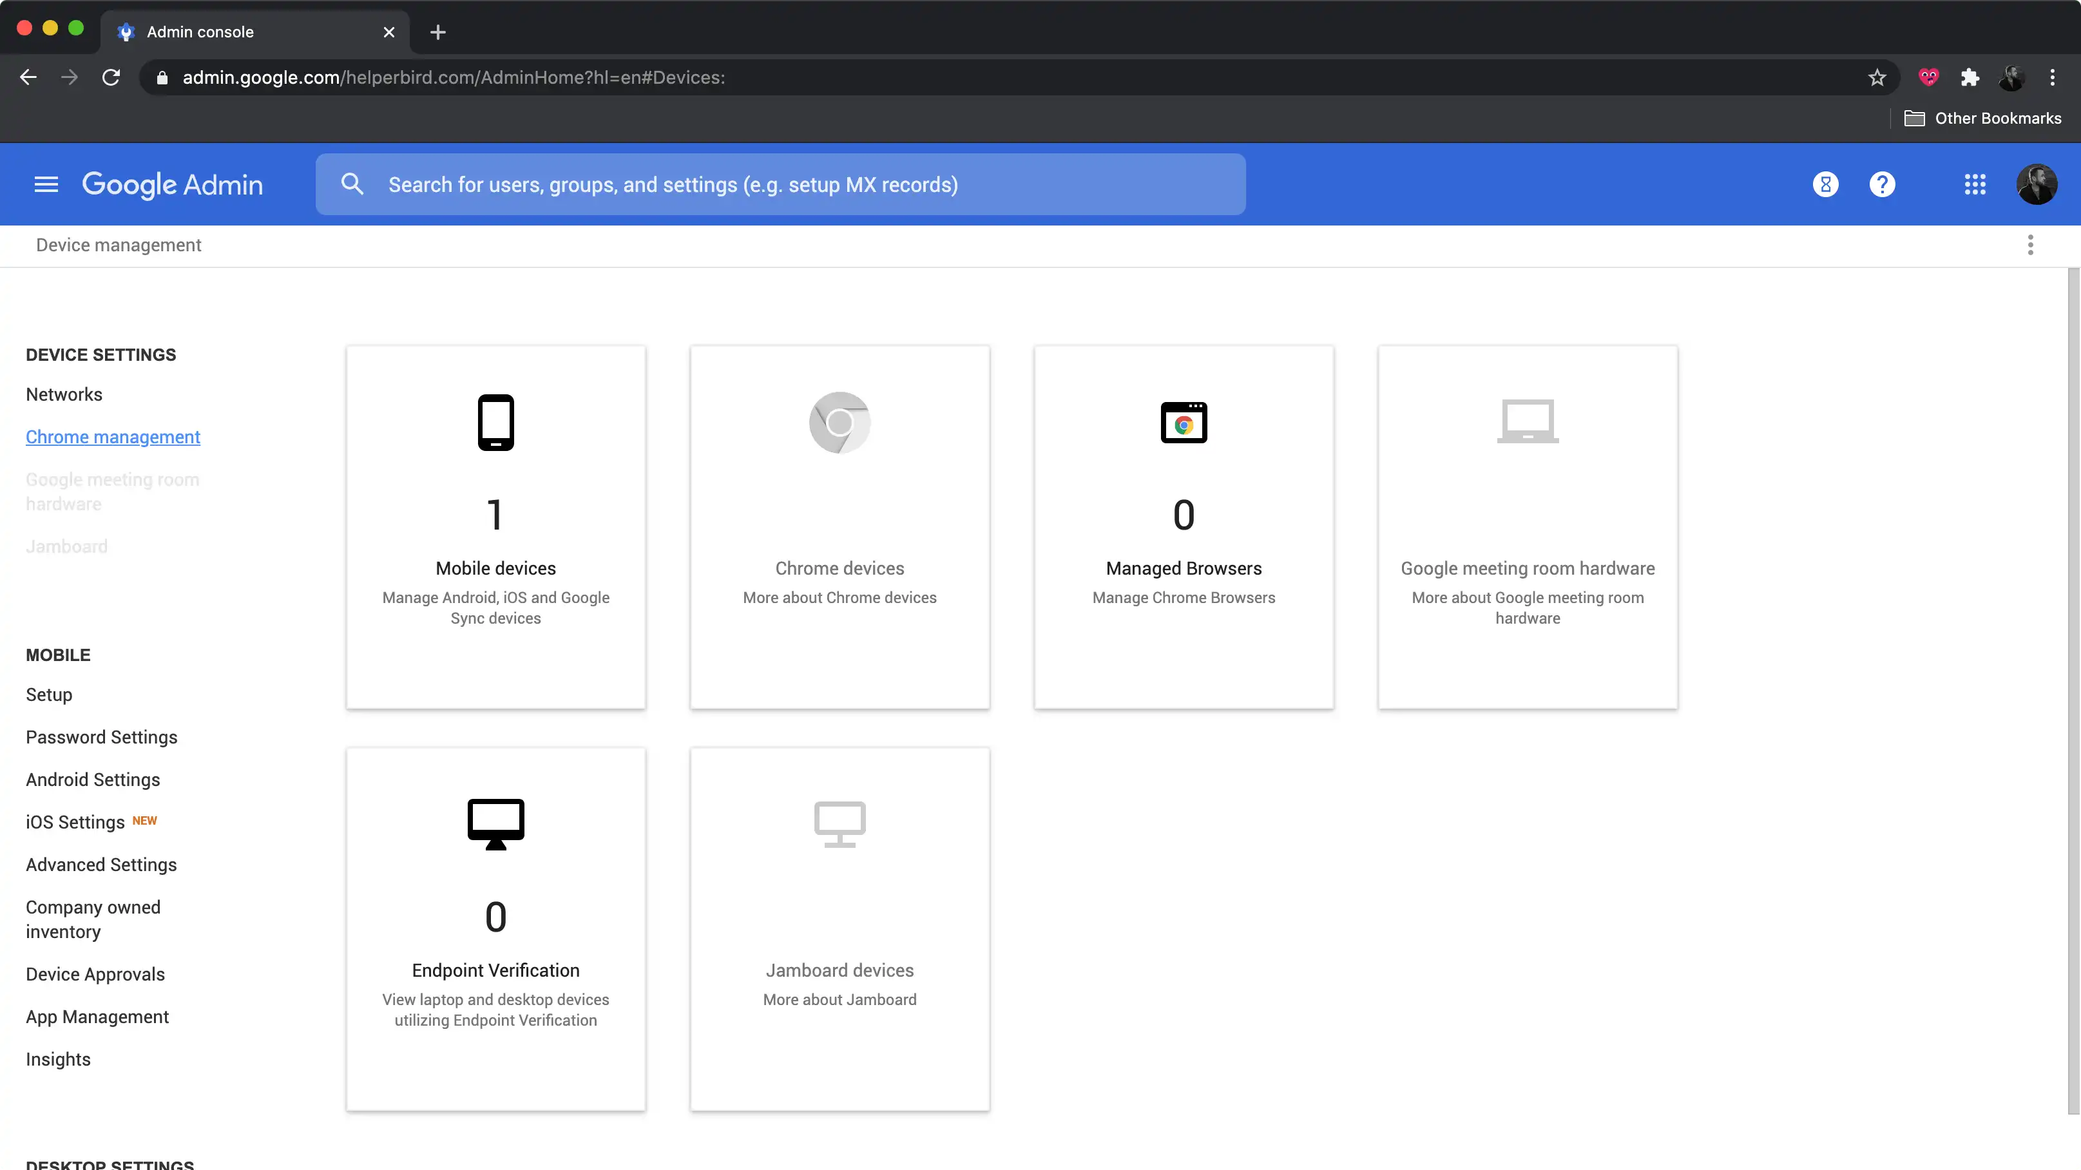Image resolution: width=2081 pixels, height=1170 pixels.
Task: Open the Help question mark icon
Action: pyautogui.click(x=1883, y=184)
